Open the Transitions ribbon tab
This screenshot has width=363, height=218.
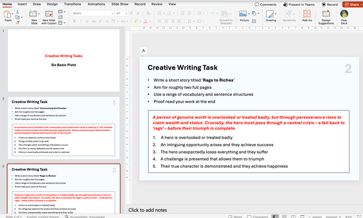tap(72, 4)
